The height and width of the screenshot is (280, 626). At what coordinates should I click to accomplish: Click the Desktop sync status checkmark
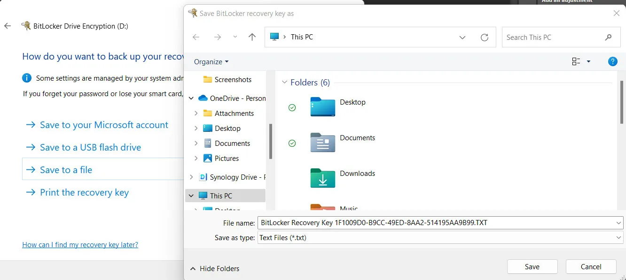tap(292, 107)
